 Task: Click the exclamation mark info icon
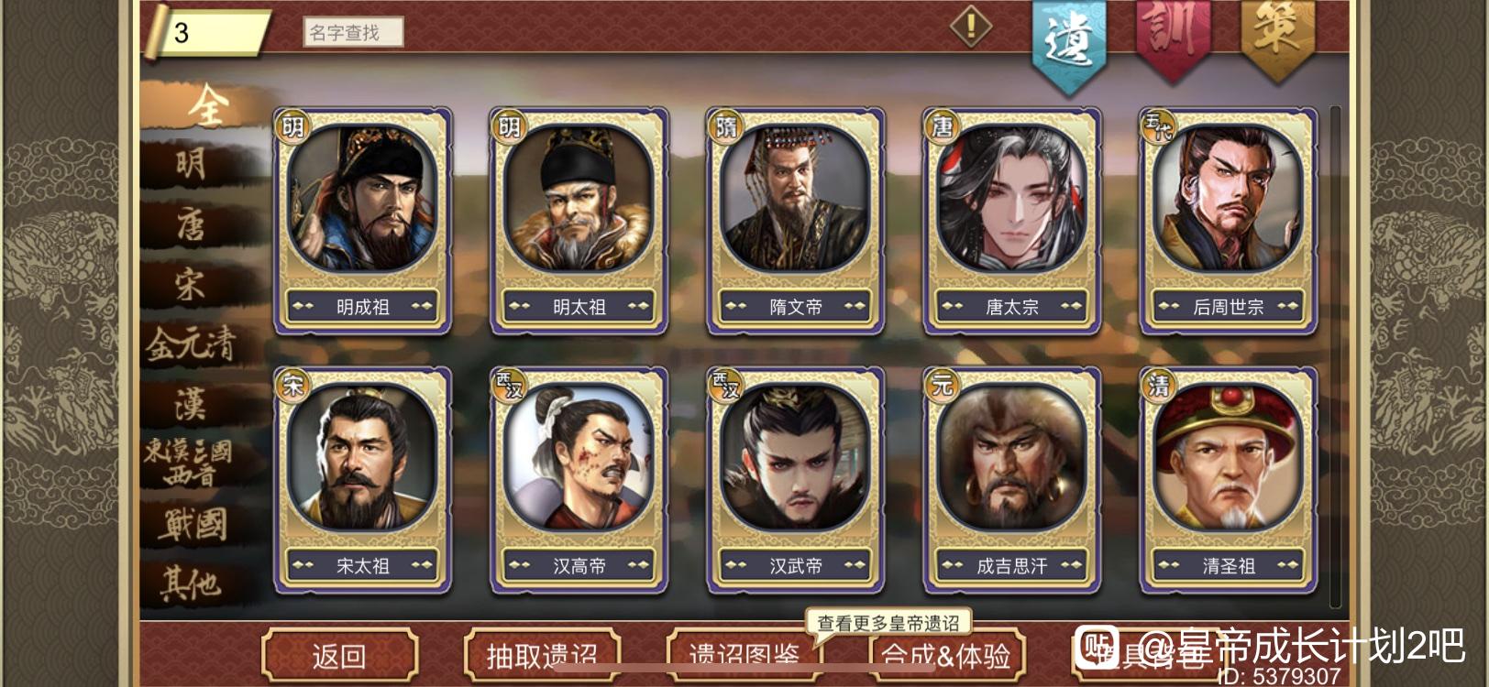click(970, 25)
